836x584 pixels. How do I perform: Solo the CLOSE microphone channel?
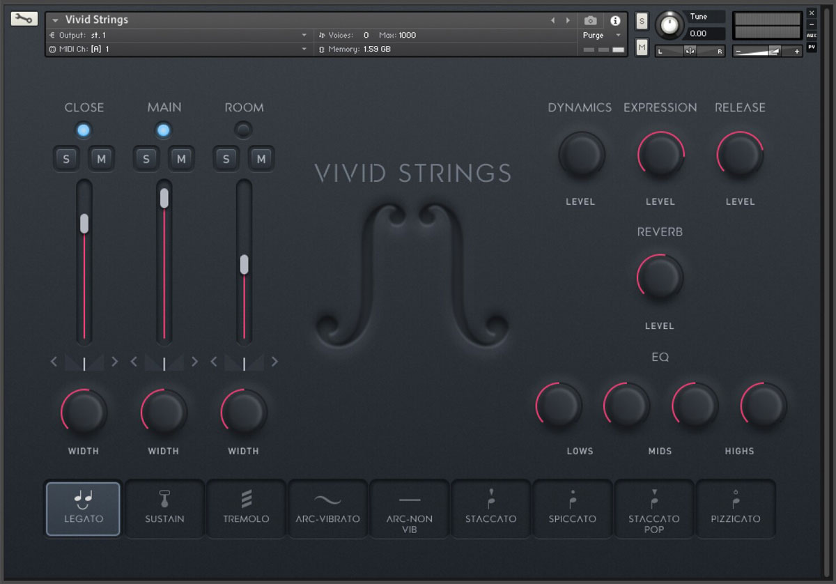(x=66, y=159)
